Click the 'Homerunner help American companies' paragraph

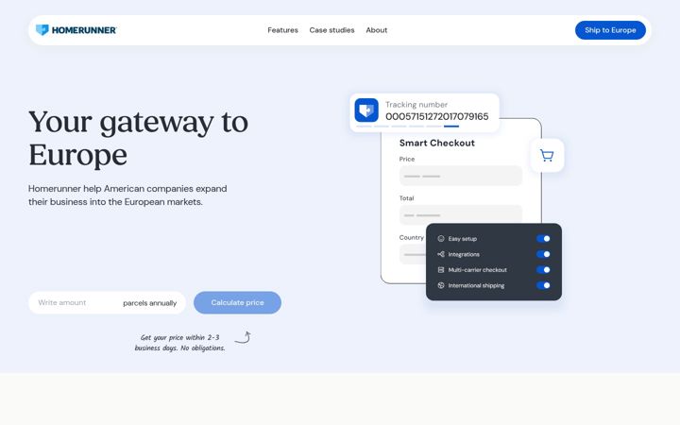[x=127, y=195]
